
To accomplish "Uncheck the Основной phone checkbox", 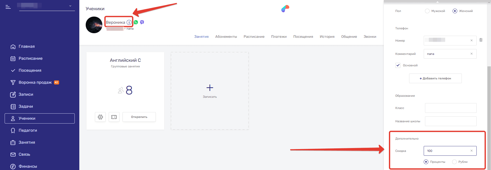I will (x=398, y=65).
